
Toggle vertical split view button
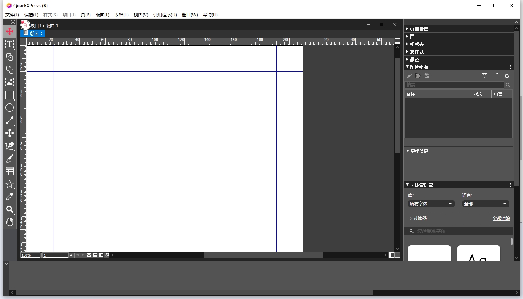tap(101, 255)
